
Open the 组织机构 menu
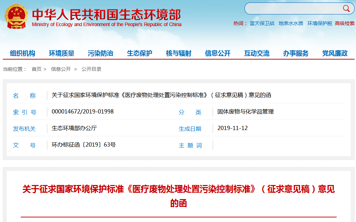point(23,53)
